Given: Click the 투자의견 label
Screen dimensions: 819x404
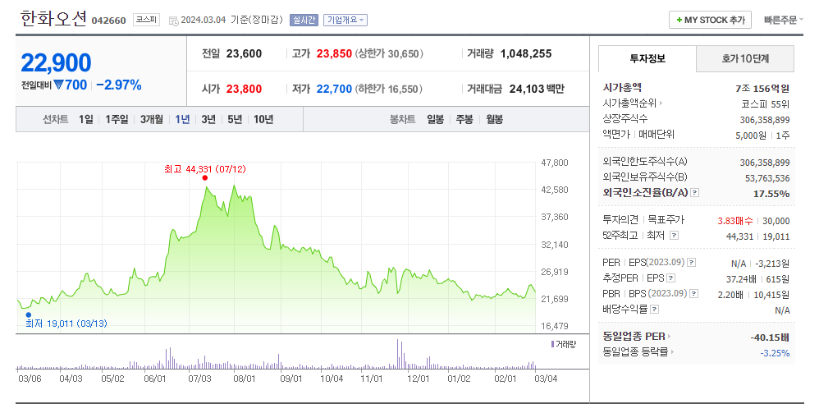Looking at the screenshot, I should tap(621, 220).
